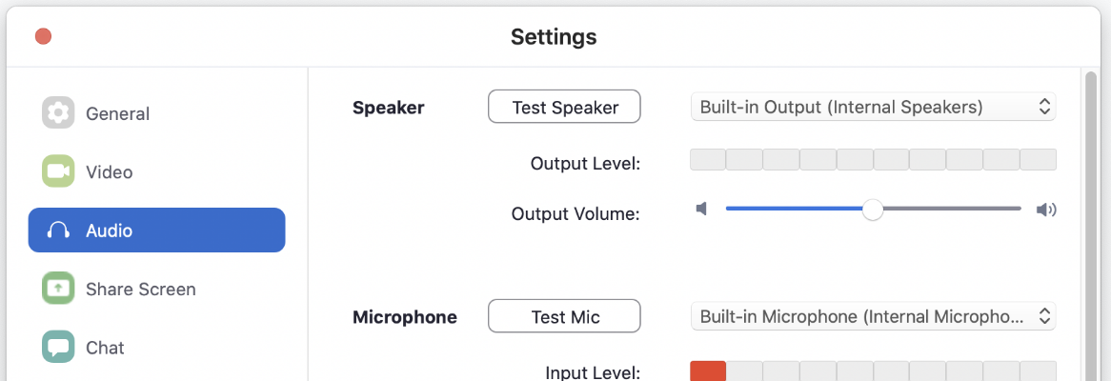Viewport: 1111px width, 381px height.
Task: Click the Test Mic button
Action: [564, 316]
